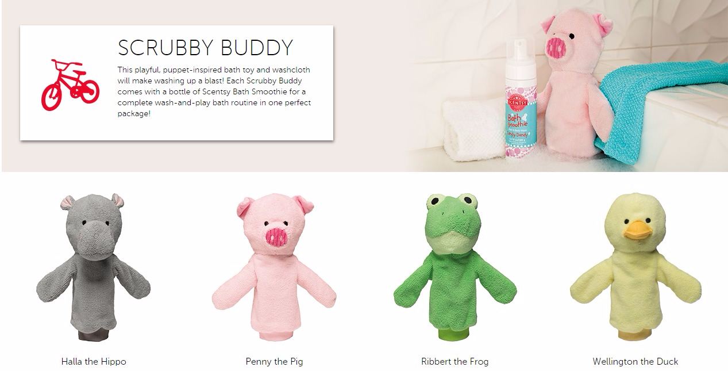Click the Wellington the Duck name link
This screenshot has width=728, height=371.
click(635, 362)
